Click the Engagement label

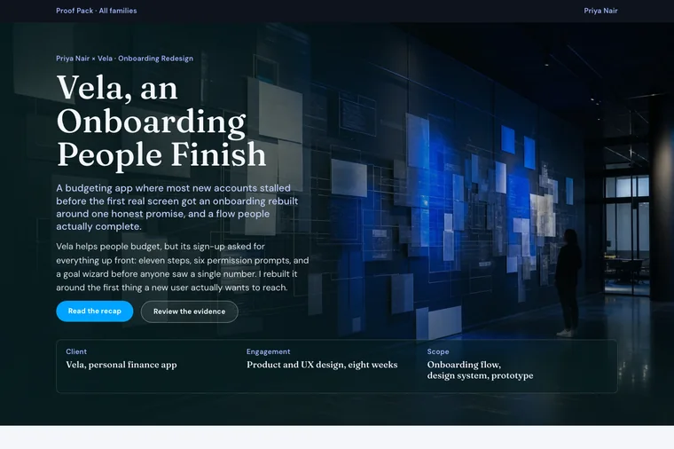click(x=268, y=351)
